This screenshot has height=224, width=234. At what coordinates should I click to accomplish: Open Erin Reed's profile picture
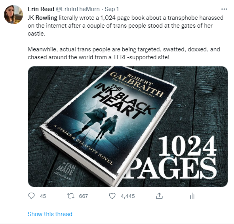point(13,15)
